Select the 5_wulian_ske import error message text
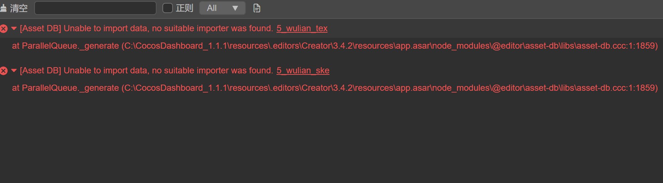 coord(146,70)
